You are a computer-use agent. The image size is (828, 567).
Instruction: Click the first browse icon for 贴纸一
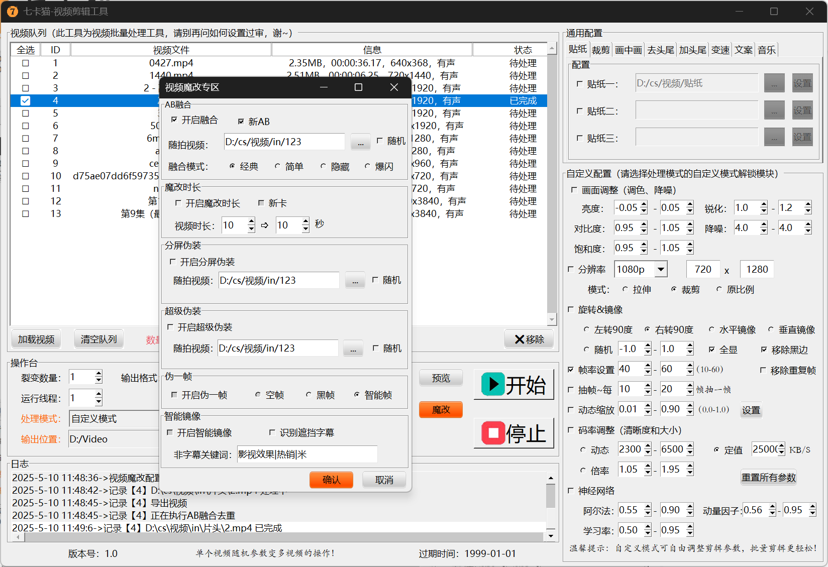pyautogui.click(x=774, y=83)
